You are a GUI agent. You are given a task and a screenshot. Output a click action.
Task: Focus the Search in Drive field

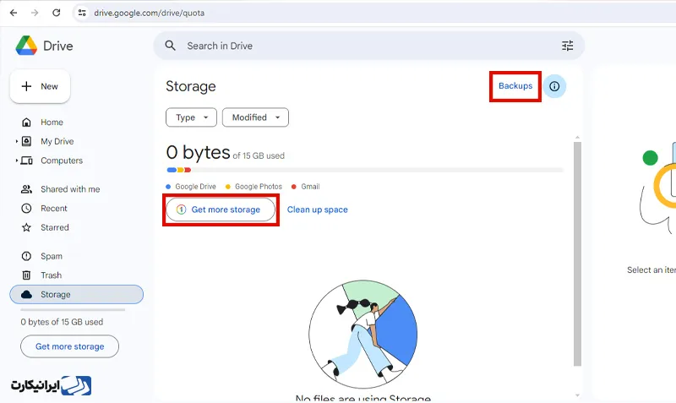pos(368,46)
